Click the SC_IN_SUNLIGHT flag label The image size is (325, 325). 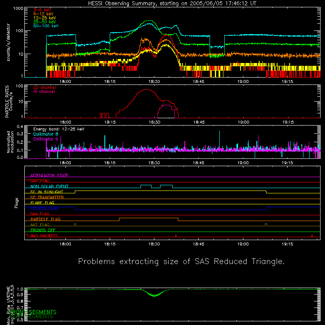coord(47,192)
